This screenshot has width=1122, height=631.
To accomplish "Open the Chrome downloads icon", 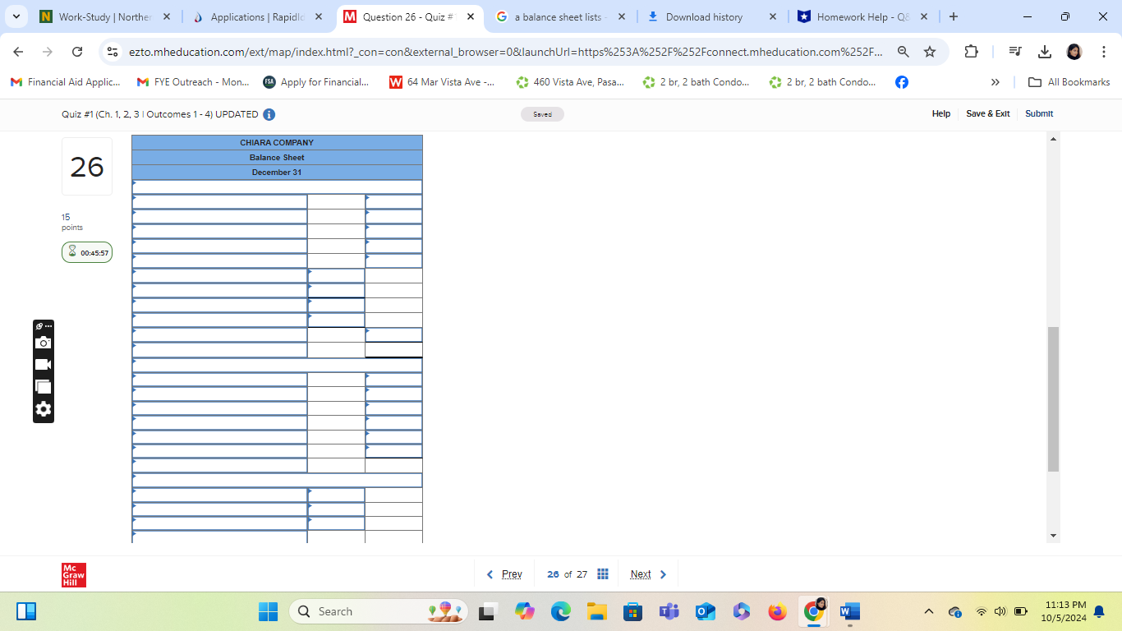I will [x=1045, y=52].
